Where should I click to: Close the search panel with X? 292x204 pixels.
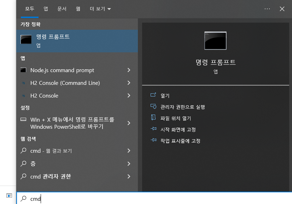pyautogui.click(x=282, y=9)
